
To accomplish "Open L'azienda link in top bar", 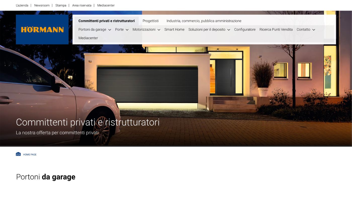I will 22,5.
